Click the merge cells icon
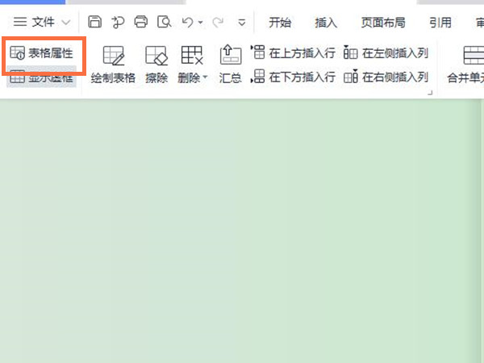Screen dimensions: 484x363 472,56
